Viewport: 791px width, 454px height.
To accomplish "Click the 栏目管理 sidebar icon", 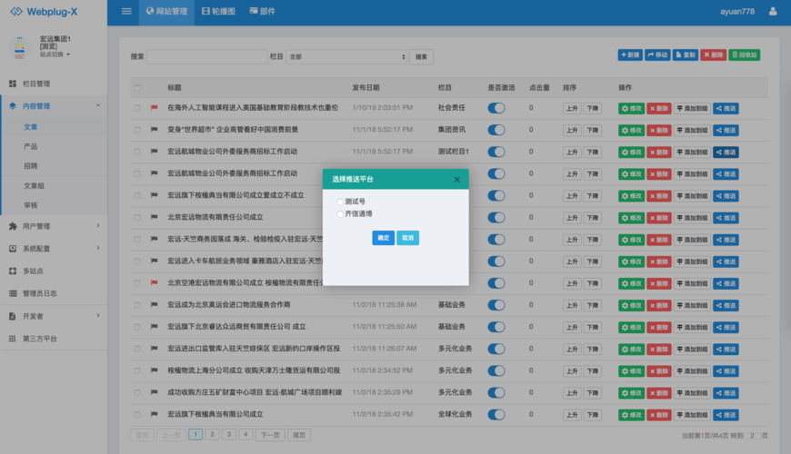I will [x=13, y=84].
